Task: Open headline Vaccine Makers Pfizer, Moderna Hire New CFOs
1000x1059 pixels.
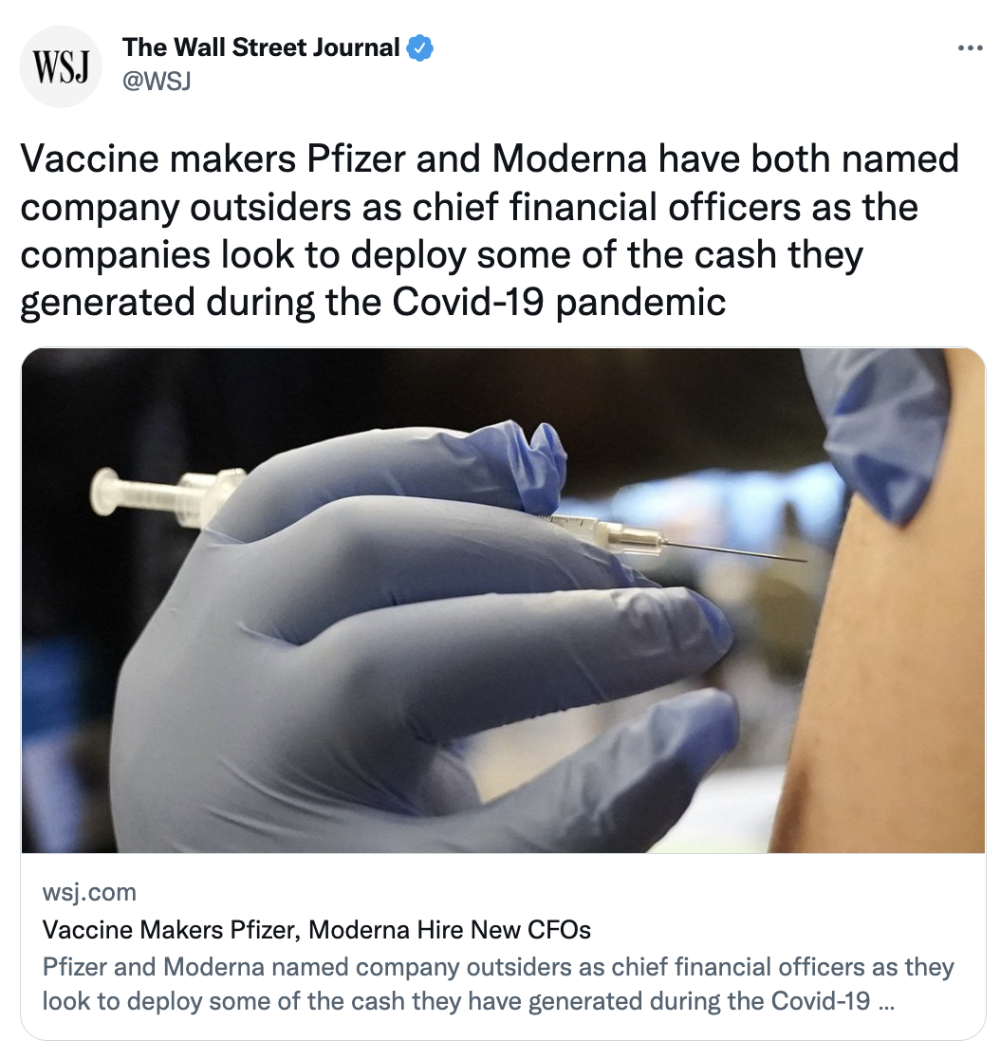Action: point(316,930)
